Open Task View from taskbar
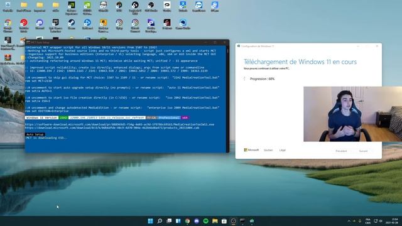Viewport: 402px width, 226px height. (x=169, y=221)
